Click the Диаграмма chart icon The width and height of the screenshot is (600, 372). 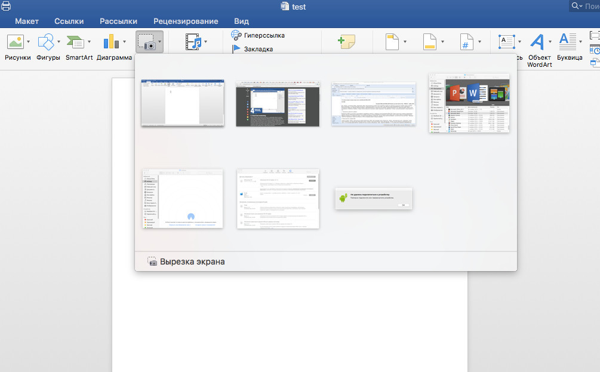(111, 42)
